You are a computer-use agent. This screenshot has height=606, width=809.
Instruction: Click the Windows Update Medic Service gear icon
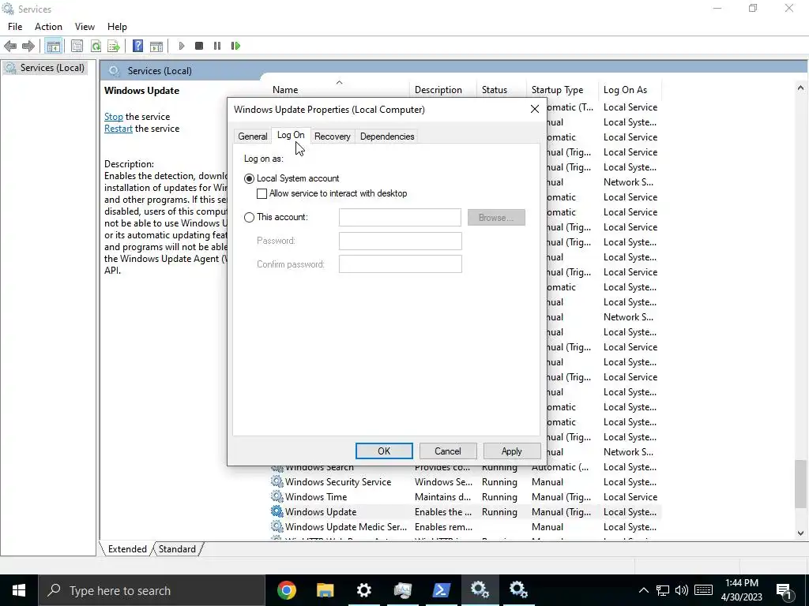(x=277, y=526)
